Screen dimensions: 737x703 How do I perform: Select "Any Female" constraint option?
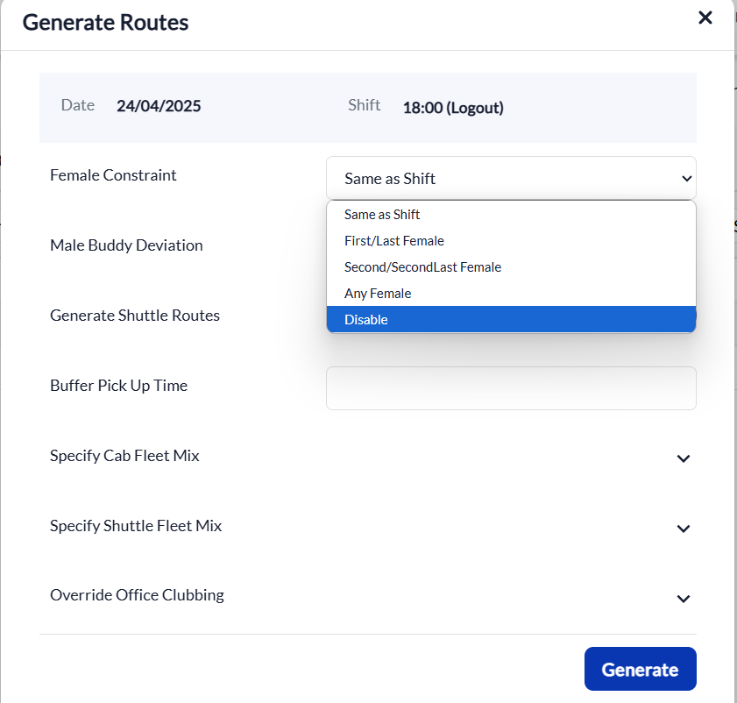378,294
